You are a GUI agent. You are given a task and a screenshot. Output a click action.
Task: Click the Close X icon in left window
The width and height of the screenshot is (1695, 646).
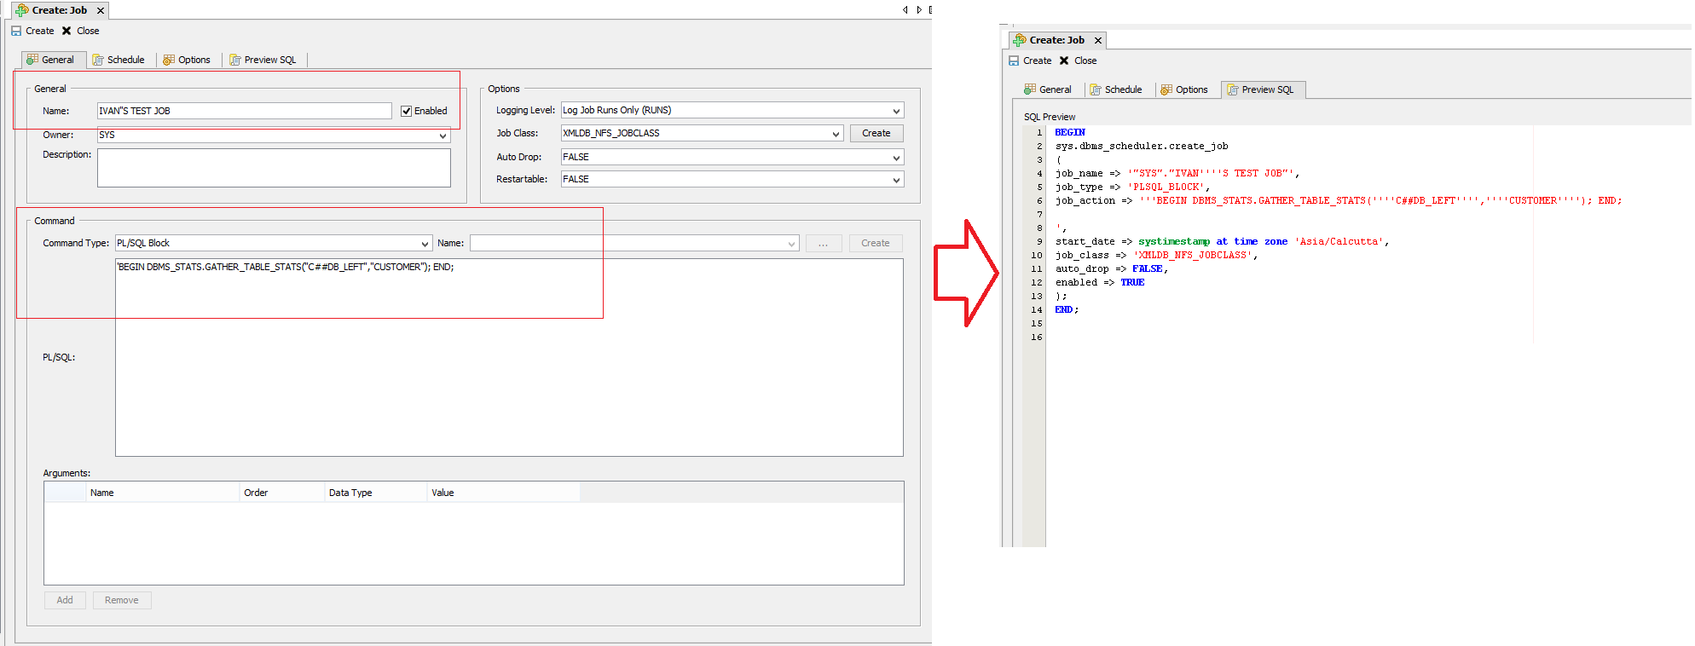(67, 31)
